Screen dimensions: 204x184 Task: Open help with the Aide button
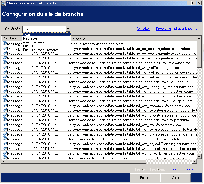(175, 178)
